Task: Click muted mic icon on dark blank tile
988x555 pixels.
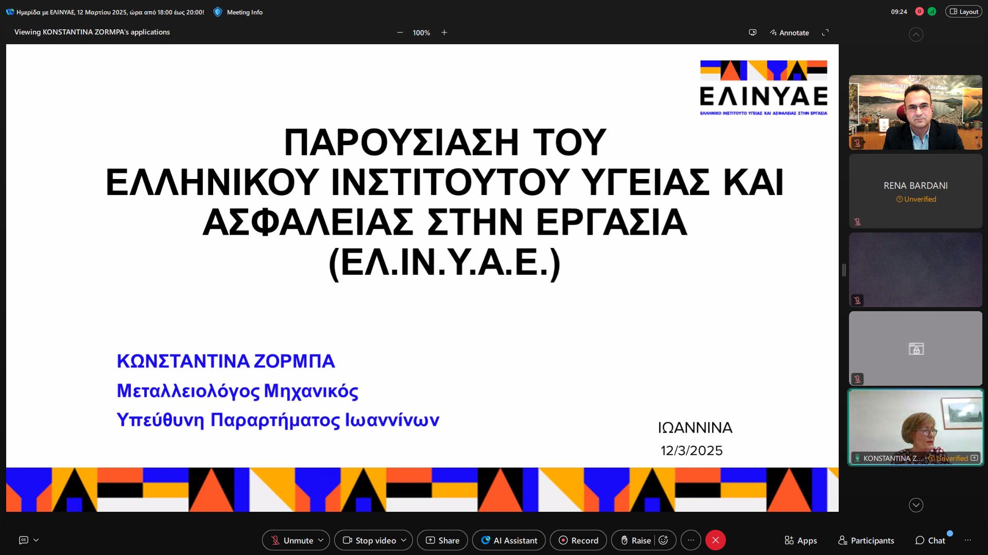Action: (857, 300)
